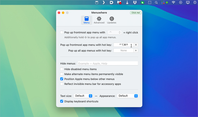
Task: Add all app menus hot key with plus
Action: coord(136,50)
